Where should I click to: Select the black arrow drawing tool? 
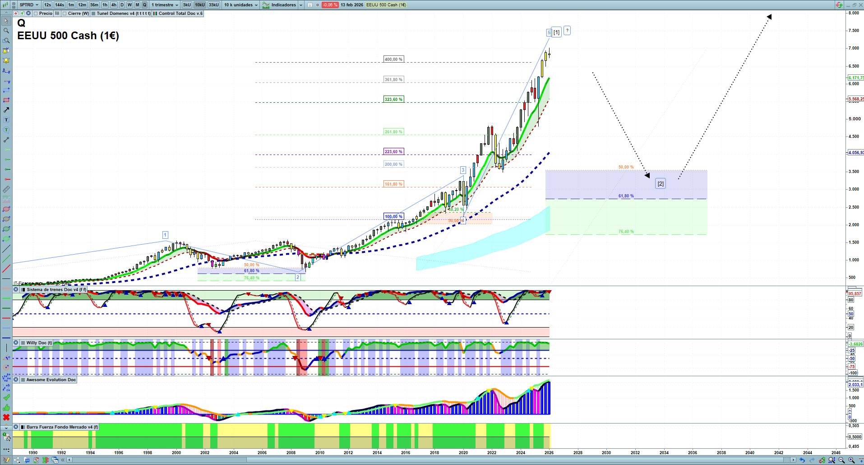(6, 110)
